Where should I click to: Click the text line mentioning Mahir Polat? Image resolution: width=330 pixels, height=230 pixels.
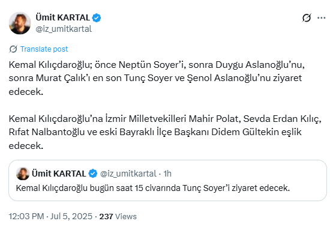tap(165, 119)
